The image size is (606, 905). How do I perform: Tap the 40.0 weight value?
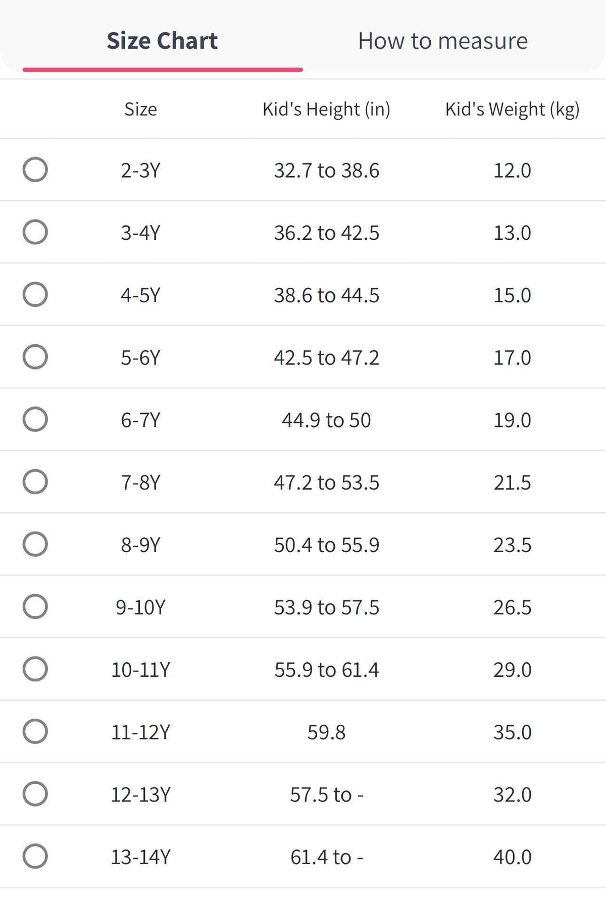click(x=512, y=857)
